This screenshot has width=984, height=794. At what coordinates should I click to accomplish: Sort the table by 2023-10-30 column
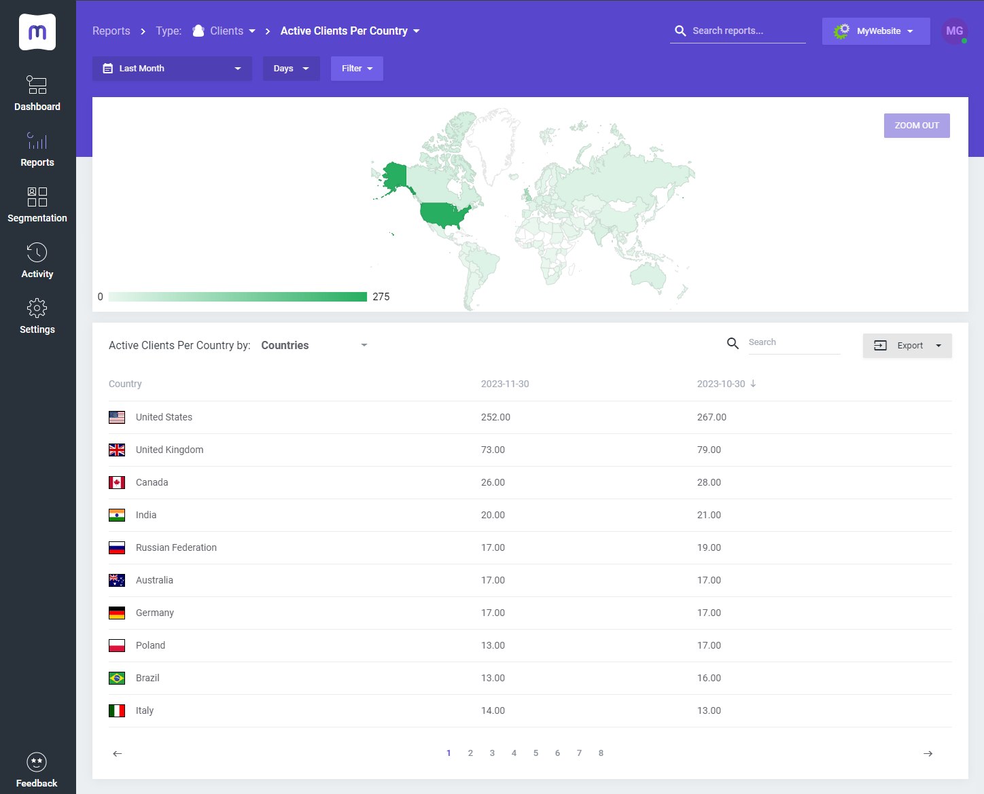click(722, 384)
